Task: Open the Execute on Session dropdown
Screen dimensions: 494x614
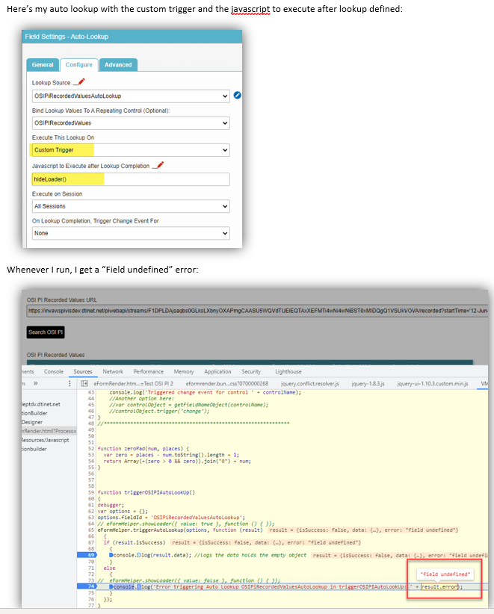Action: point(130,206)
